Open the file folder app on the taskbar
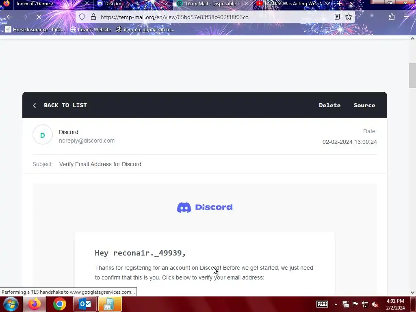Viewport: 416px width, 312px height. tap(110, 304)
